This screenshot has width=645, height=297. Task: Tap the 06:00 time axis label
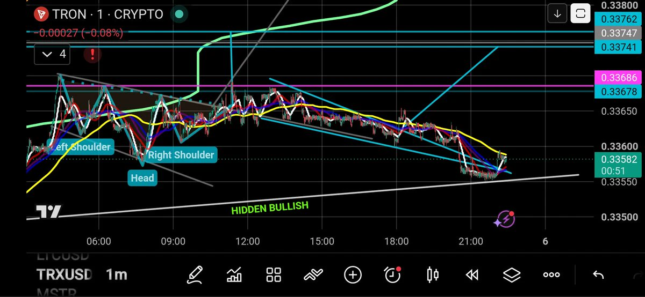tap(99, 241)
